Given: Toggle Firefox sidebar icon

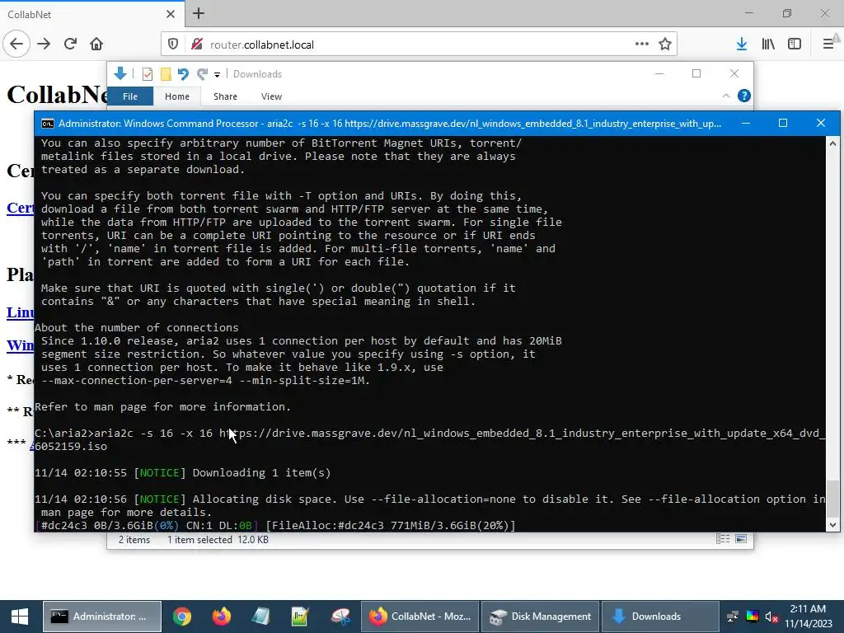Looking at the screenshot, I should coord(795,45).
